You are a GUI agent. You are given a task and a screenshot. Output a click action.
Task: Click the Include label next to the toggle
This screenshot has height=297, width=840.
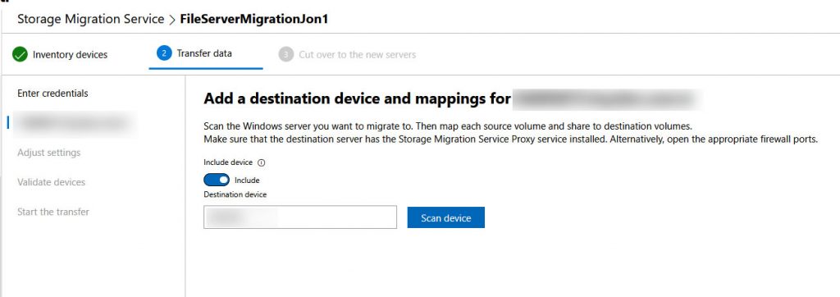click(247, 180)
